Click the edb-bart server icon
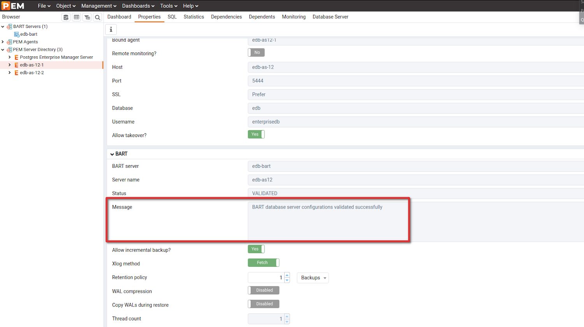This screenshot has height=327, width=584. (x=17, y=34)
